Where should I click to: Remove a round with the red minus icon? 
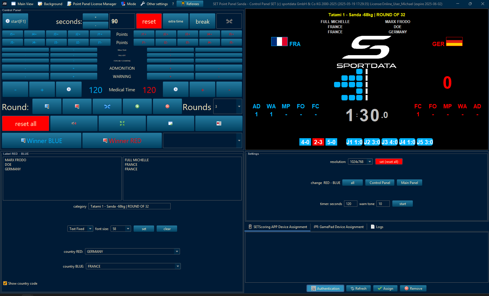[x=167, y=106]
